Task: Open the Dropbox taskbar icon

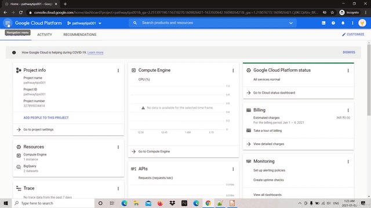Action: tap(172, 203)
